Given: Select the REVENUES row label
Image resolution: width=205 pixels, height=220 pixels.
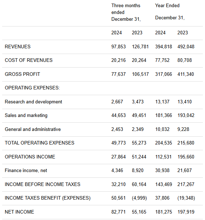Looking at the screenshot, I should 17,47.
